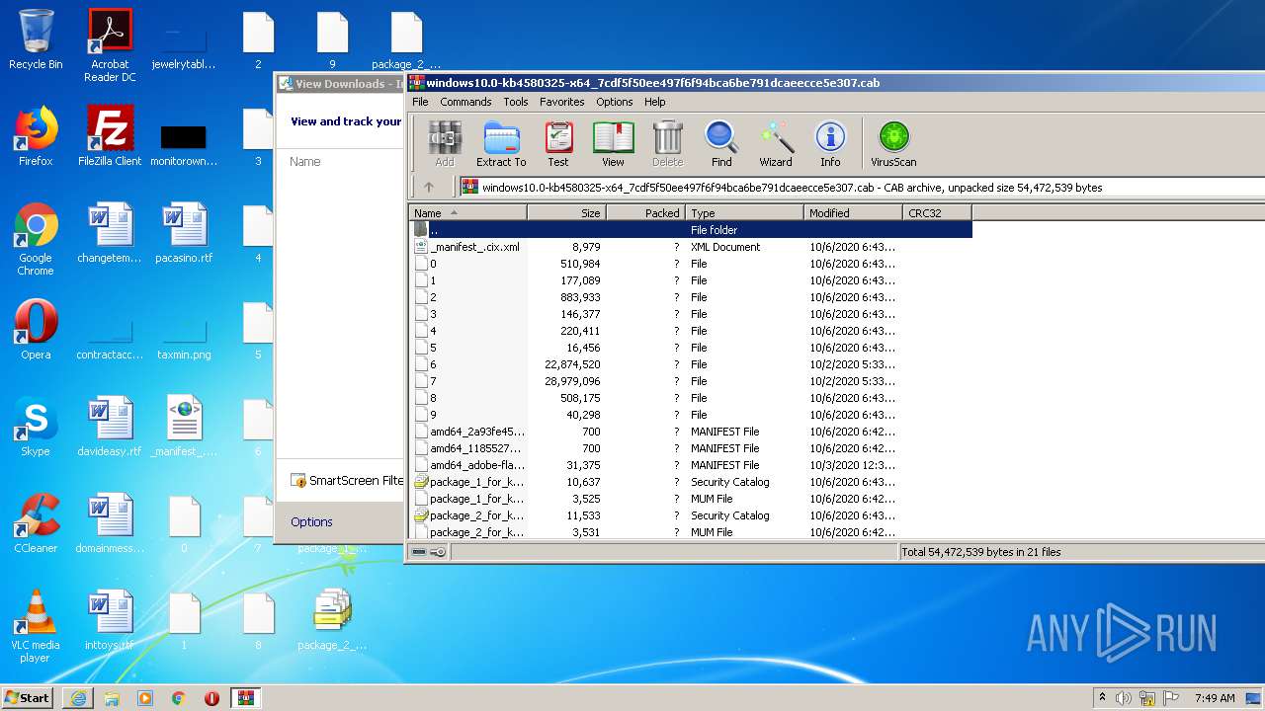Open Windows Media Player taskbar icon
This screenshot has width=1265, height=711.
click(x=145, y=698)
